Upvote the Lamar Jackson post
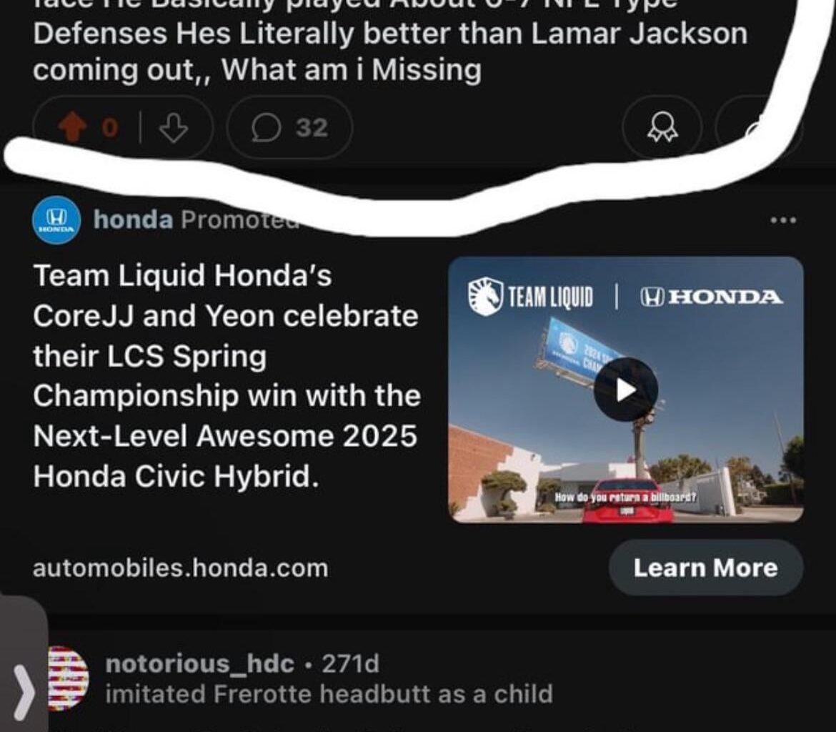 (x=72, y=128)
